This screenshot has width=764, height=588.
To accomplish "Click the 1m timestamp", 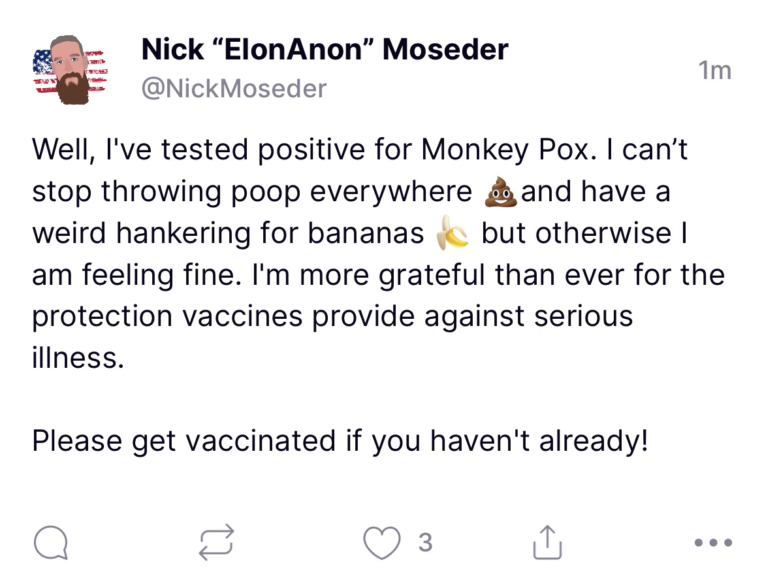I will (715, 71).
